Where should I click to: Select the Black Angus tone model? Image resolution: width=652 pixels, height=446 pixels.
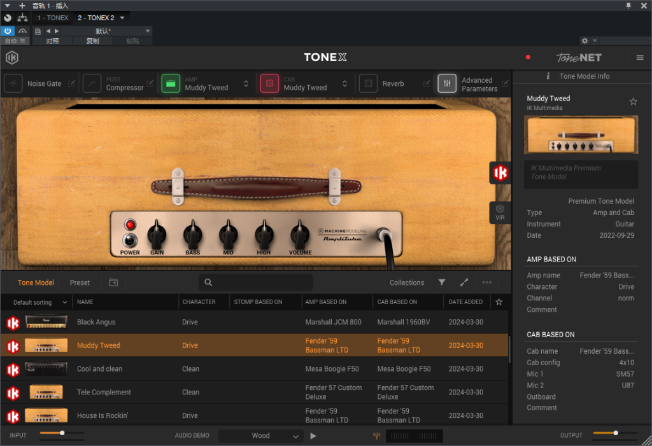click(255, 322)
